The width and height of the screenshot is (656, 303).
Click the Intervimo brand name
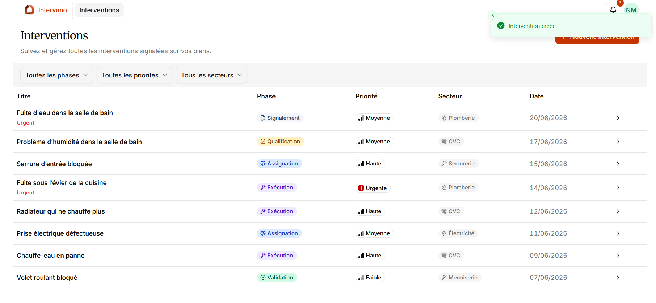click(x=52, y=10)
